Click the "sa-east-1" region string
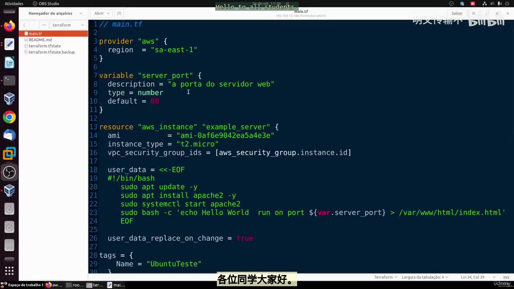This screenshot has width=514, height=289. pos(174,50)
